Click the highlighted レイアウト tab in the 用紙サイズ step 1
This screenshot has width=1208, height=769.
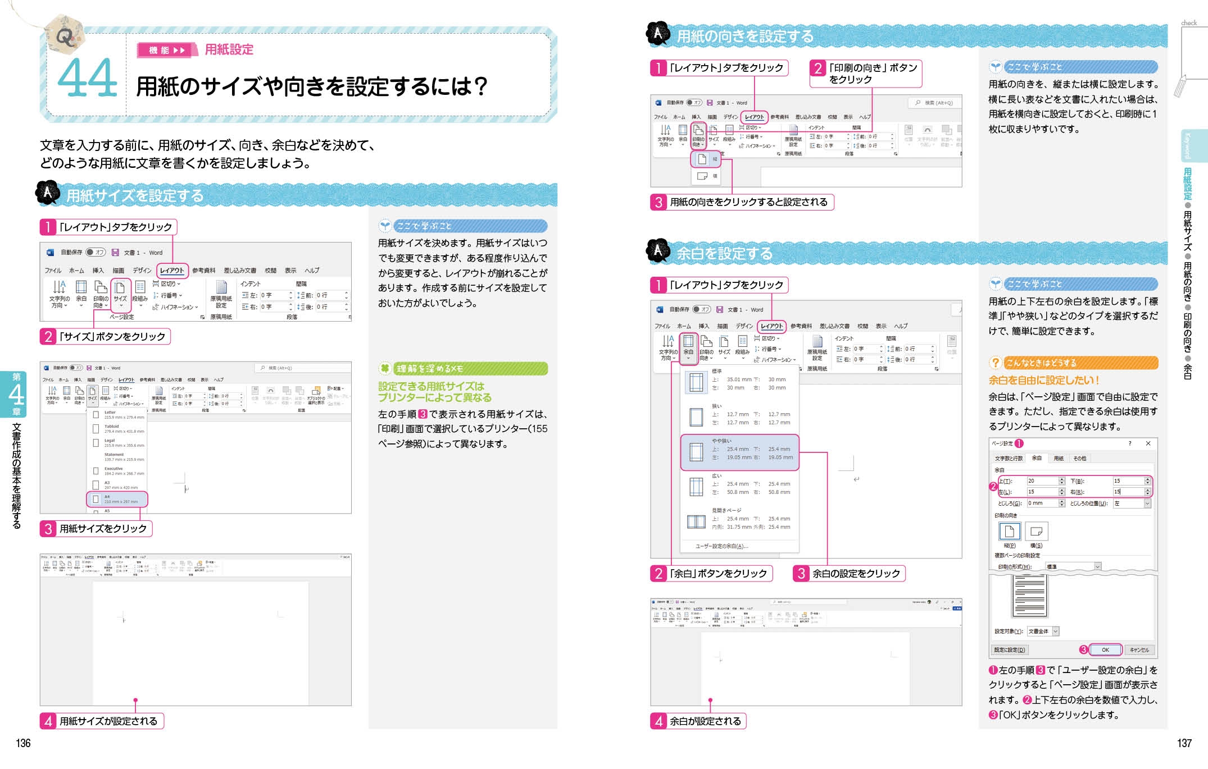tap(172, 271)
